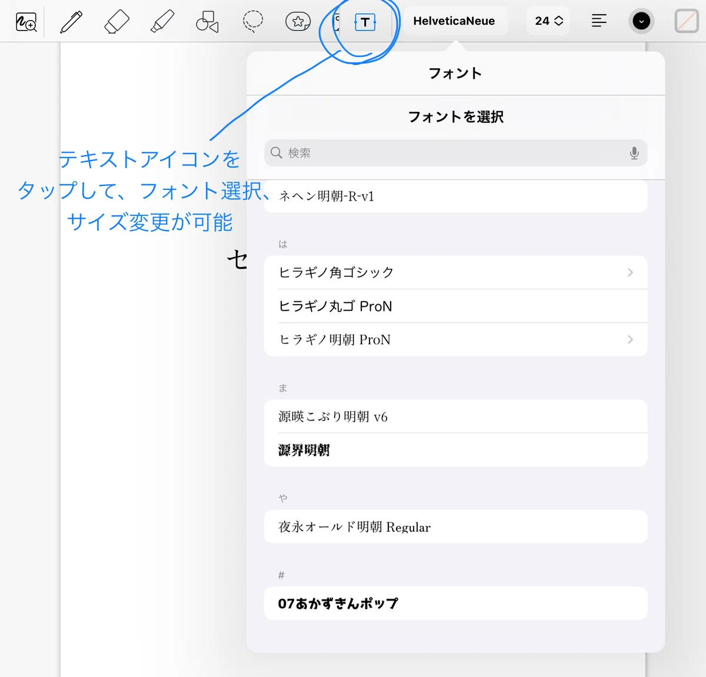Select the Shapes tool
This screenshot has height=677, width=706.
click(x=207, y=22)
